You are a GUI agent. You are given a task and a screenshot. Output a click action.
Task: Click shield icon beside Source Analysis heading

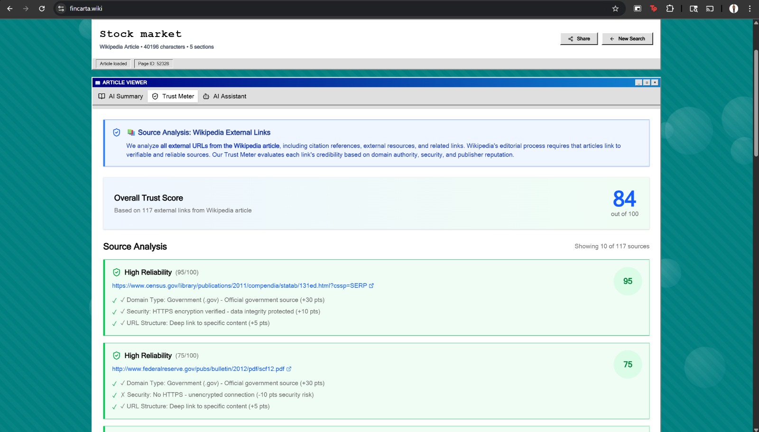tap(117, 133)
